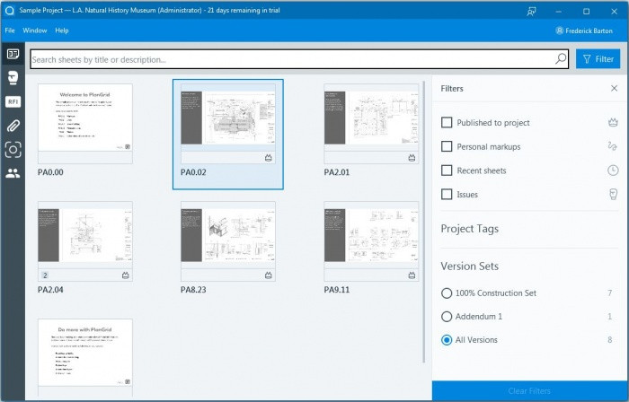Check the Issues filter checkbox
The image size is (629, 402).
click(x=447, y=194)
